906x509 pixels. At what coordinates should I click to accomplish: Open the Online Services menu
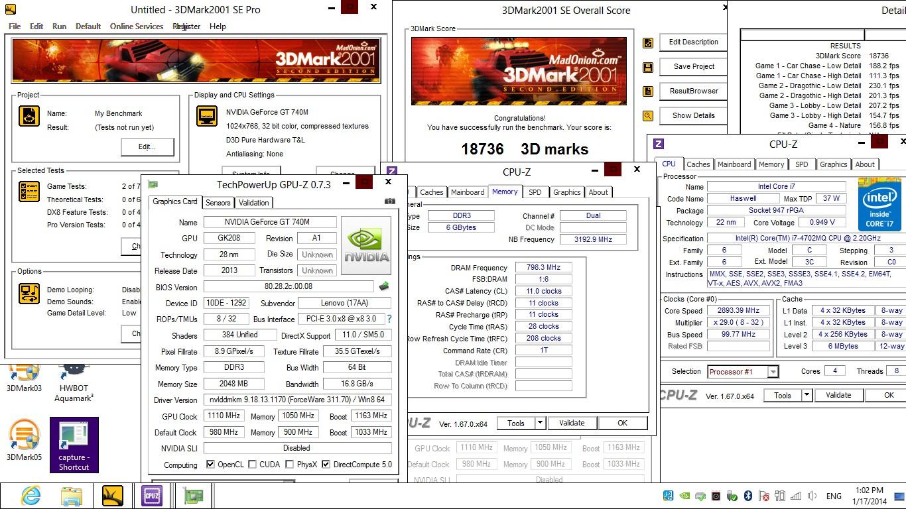click(137, 27)
